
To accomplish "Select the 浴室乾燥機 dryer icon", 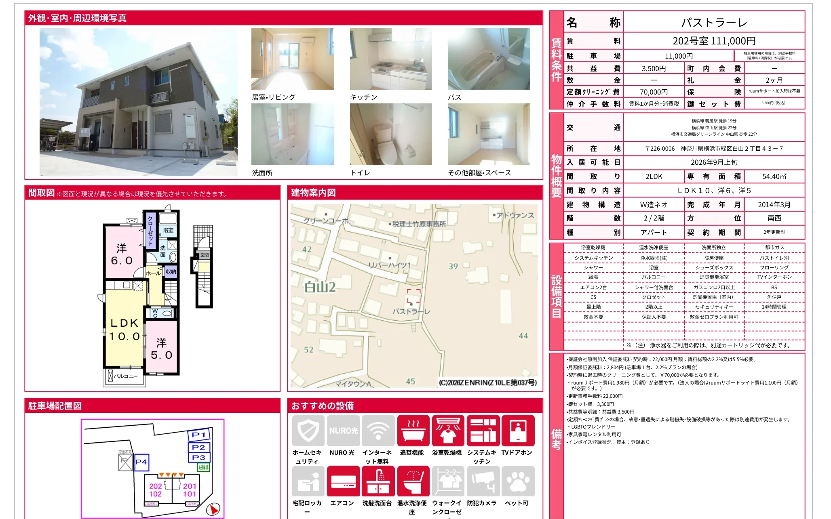I will tap(448, 431).
